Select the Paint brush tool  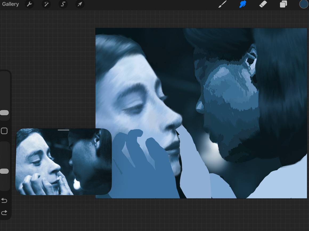click(222, 4)
